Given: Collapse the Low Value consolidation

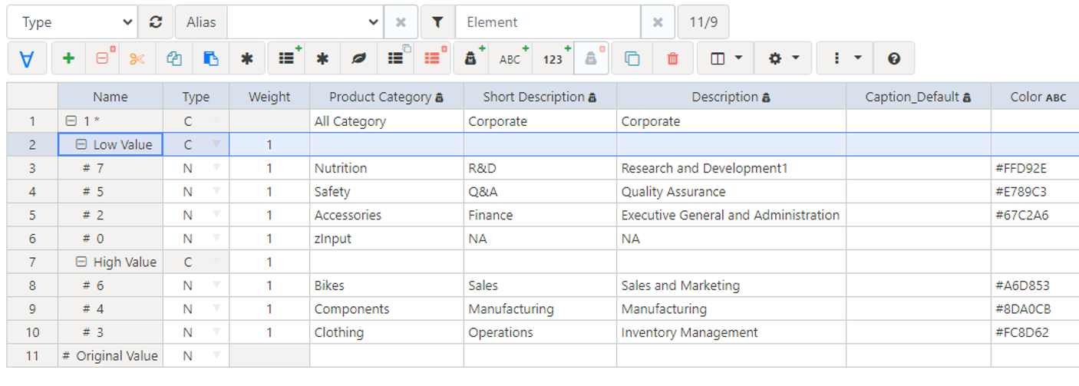Looking at the screenshot, I should pos(81,144).
